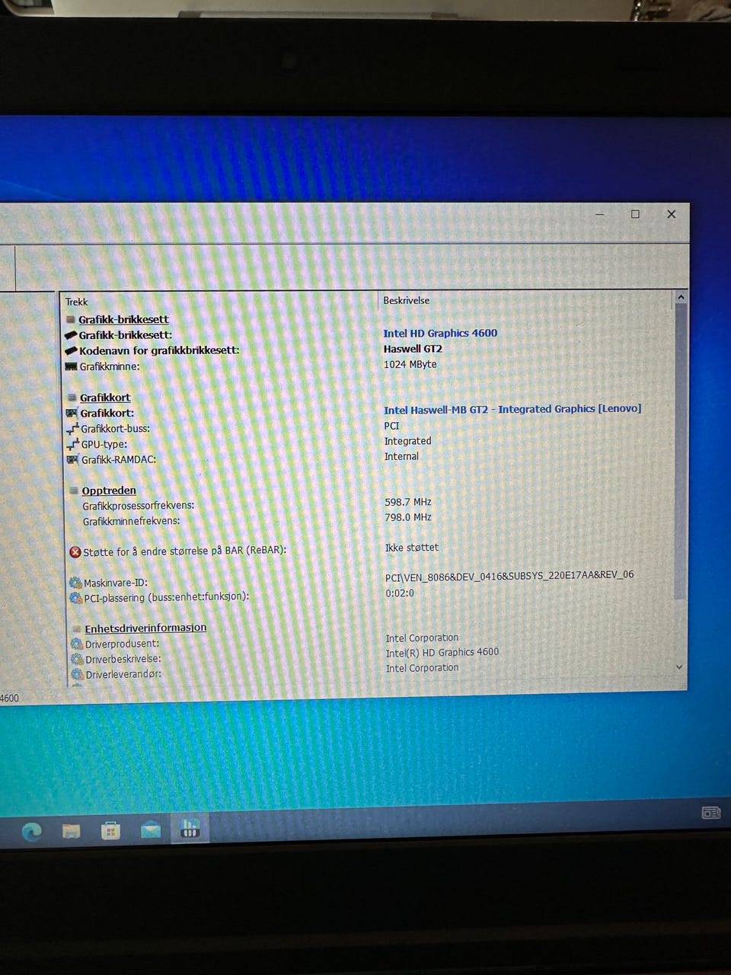Select the Grafikkminnefrekvens row label

coord(132,521)
